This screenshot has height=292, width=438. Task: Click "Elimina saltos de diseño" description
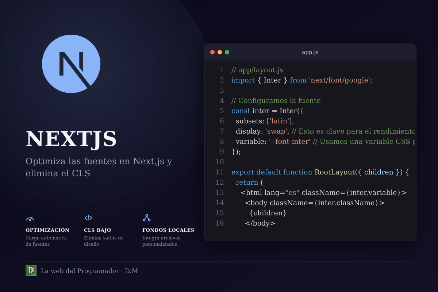click(104, 241)
